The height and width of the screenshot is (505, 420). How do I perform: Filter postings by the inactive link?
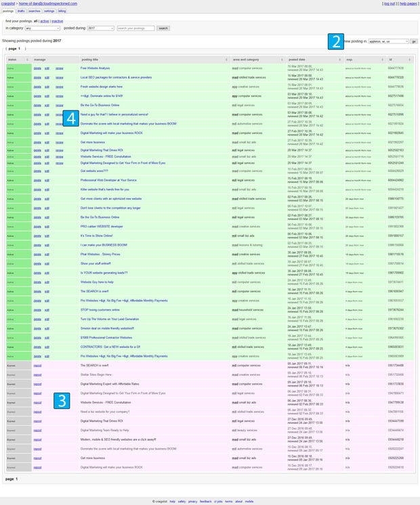(58, 21)
